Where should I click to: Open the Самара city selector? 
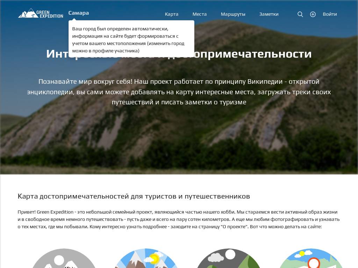pyautogui.click(x=78, y=13)
